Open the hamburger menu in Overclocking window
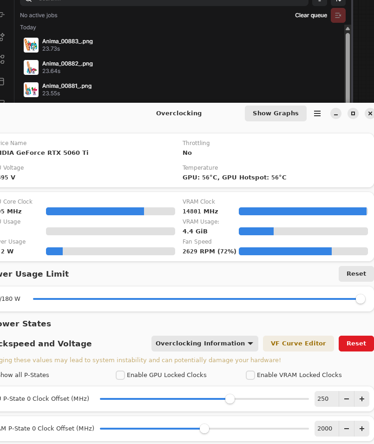The width and height of the screenshot is (374, 444). click(x=317, y=113)
